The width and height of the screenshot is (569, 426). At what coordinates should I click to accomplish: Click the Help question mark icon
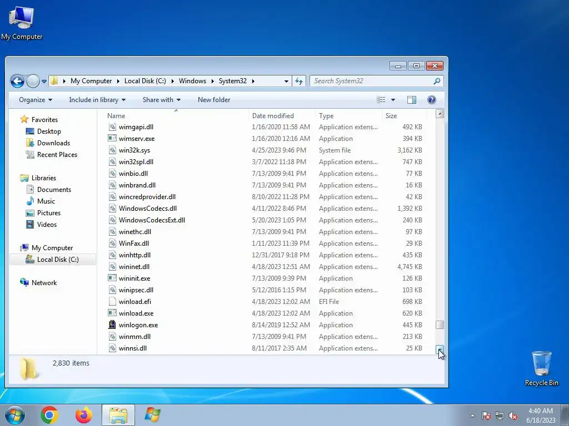tap(431, 100)
